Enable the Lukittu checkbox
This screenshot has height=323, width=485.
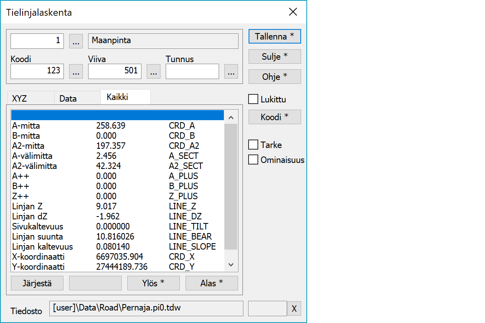click(253, 99)
